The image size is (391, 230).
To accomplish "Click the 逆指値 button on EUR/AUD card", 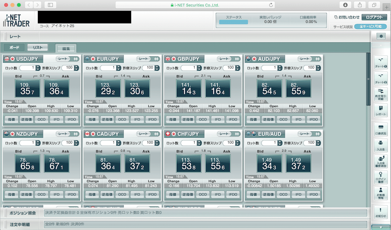I will 268,194.
